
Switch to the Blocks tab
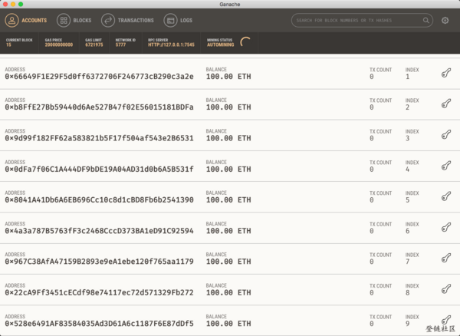click(x=74, y=20)
